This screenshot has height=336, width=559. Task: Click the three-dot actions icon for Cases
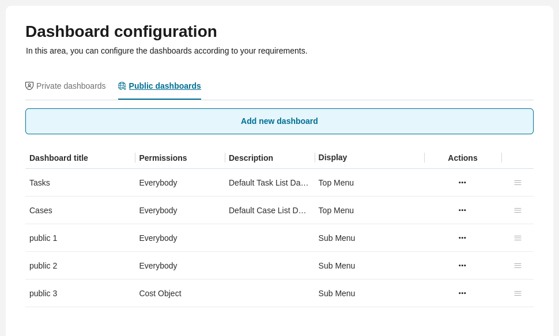(x=462, y=210)
